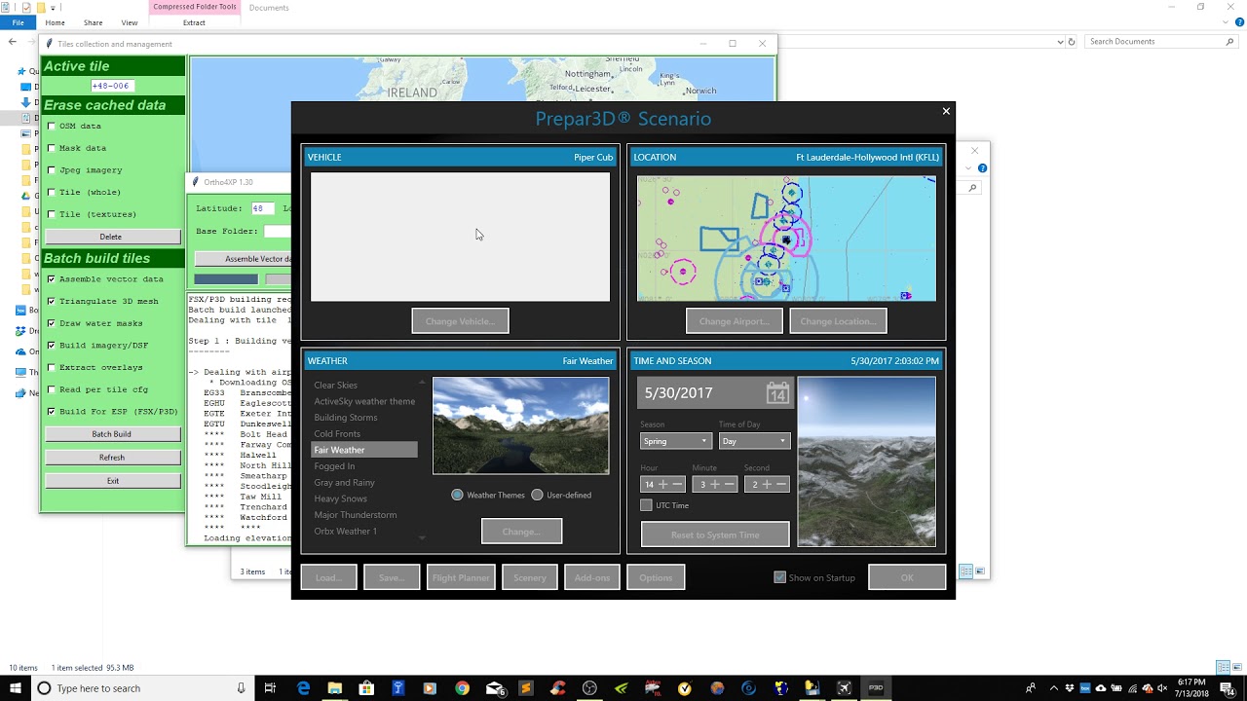The height and width of the screenshot is (701, 1247).
Task: Close the Prepar3D Scenario dialog
Action: [x=945, y=111]
